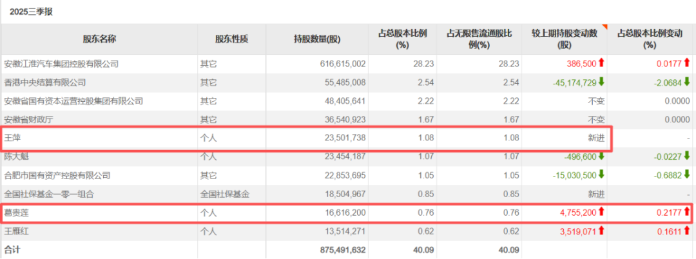The height and width of the screenshot is (259, 696).
Task: Click the red up arrow beside 3,519,071
Action: pyautogui.click(x=601, y=231)
